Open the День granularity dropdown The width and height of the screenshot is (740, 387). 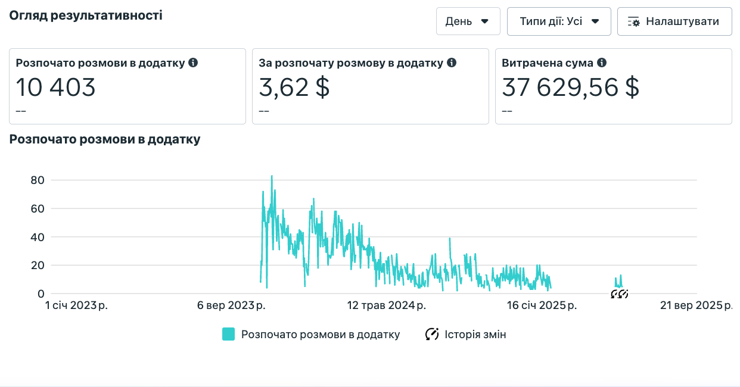[468, 21]
